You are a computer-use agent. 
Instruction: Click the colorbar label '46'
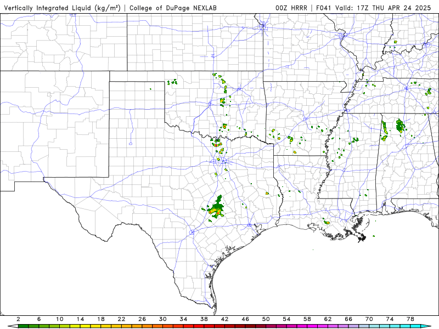pyautogui.click(x=245, y=319)
